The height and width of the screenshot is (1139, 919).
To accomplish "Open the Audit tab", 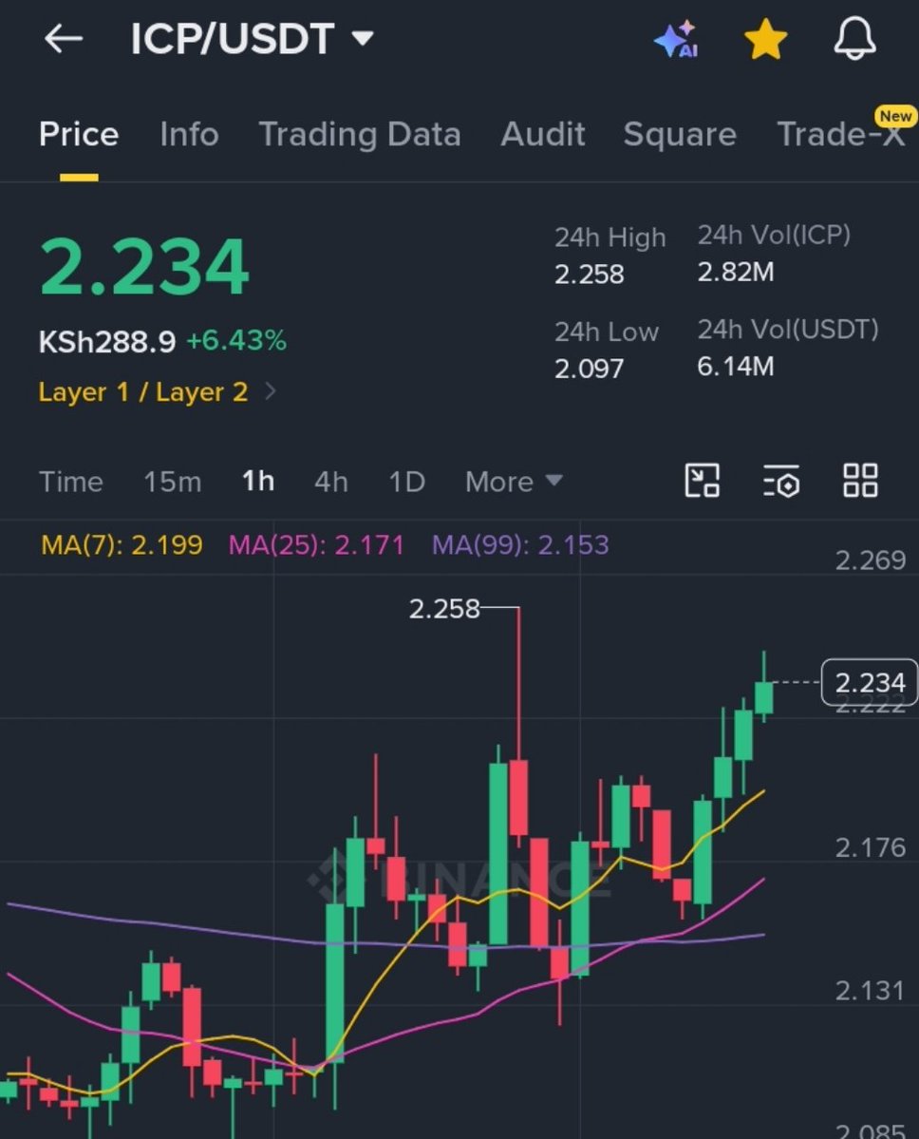I will click(x=542, y=134).
